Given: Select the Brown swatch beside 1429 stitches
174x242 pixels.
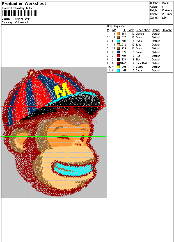Looking at the screenshot, I should coord(118,48).
